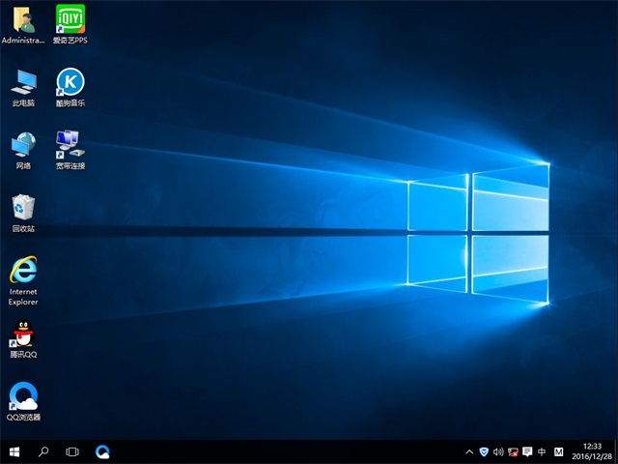Open the Action Center notifications
Image resolution: width=618 pixels, height=464 pixels.
pyautogui.click(x=527, y=451)
